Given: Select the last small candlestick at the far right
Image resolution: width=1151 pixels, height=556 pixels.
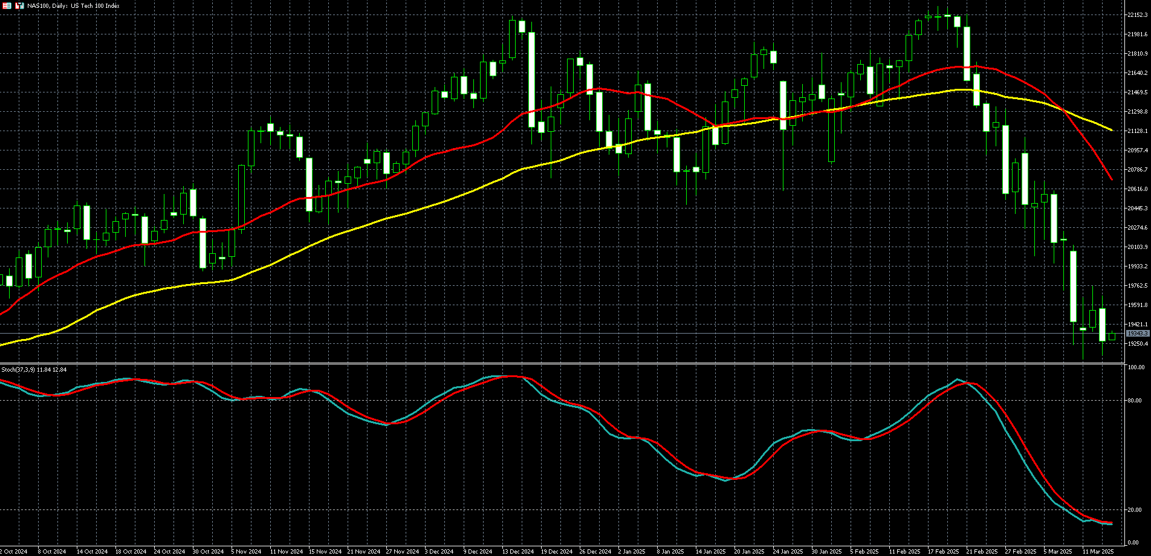Looking at the screenshot, I should 1112,337.
